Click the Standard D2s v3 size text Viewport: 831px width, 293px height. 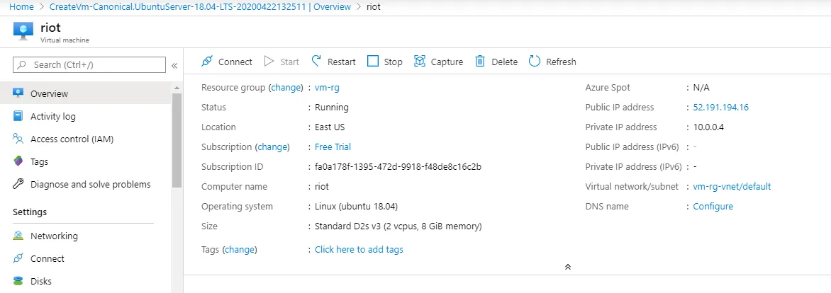(x=398, y=226)
